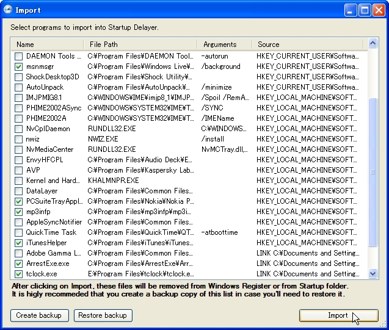Click the KHALMNPR.EXE file path
Viewport: 389px width, 330px height.
tap(114, 181)
